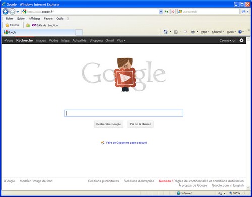This screenshot has width=252, height=197.
Task: Open the Page toolbar dropdown
Action: [x=205, y=32]
